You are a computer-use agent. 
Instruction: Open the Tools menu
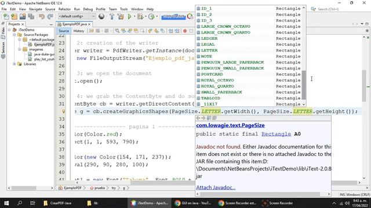[x=123, y=9]
